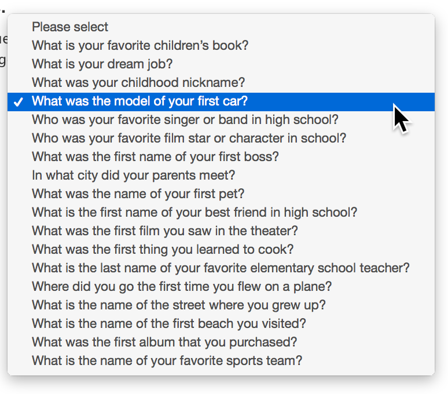
Task: Click the checked 'model of your first car' option
Action: (x=221, y=101)
